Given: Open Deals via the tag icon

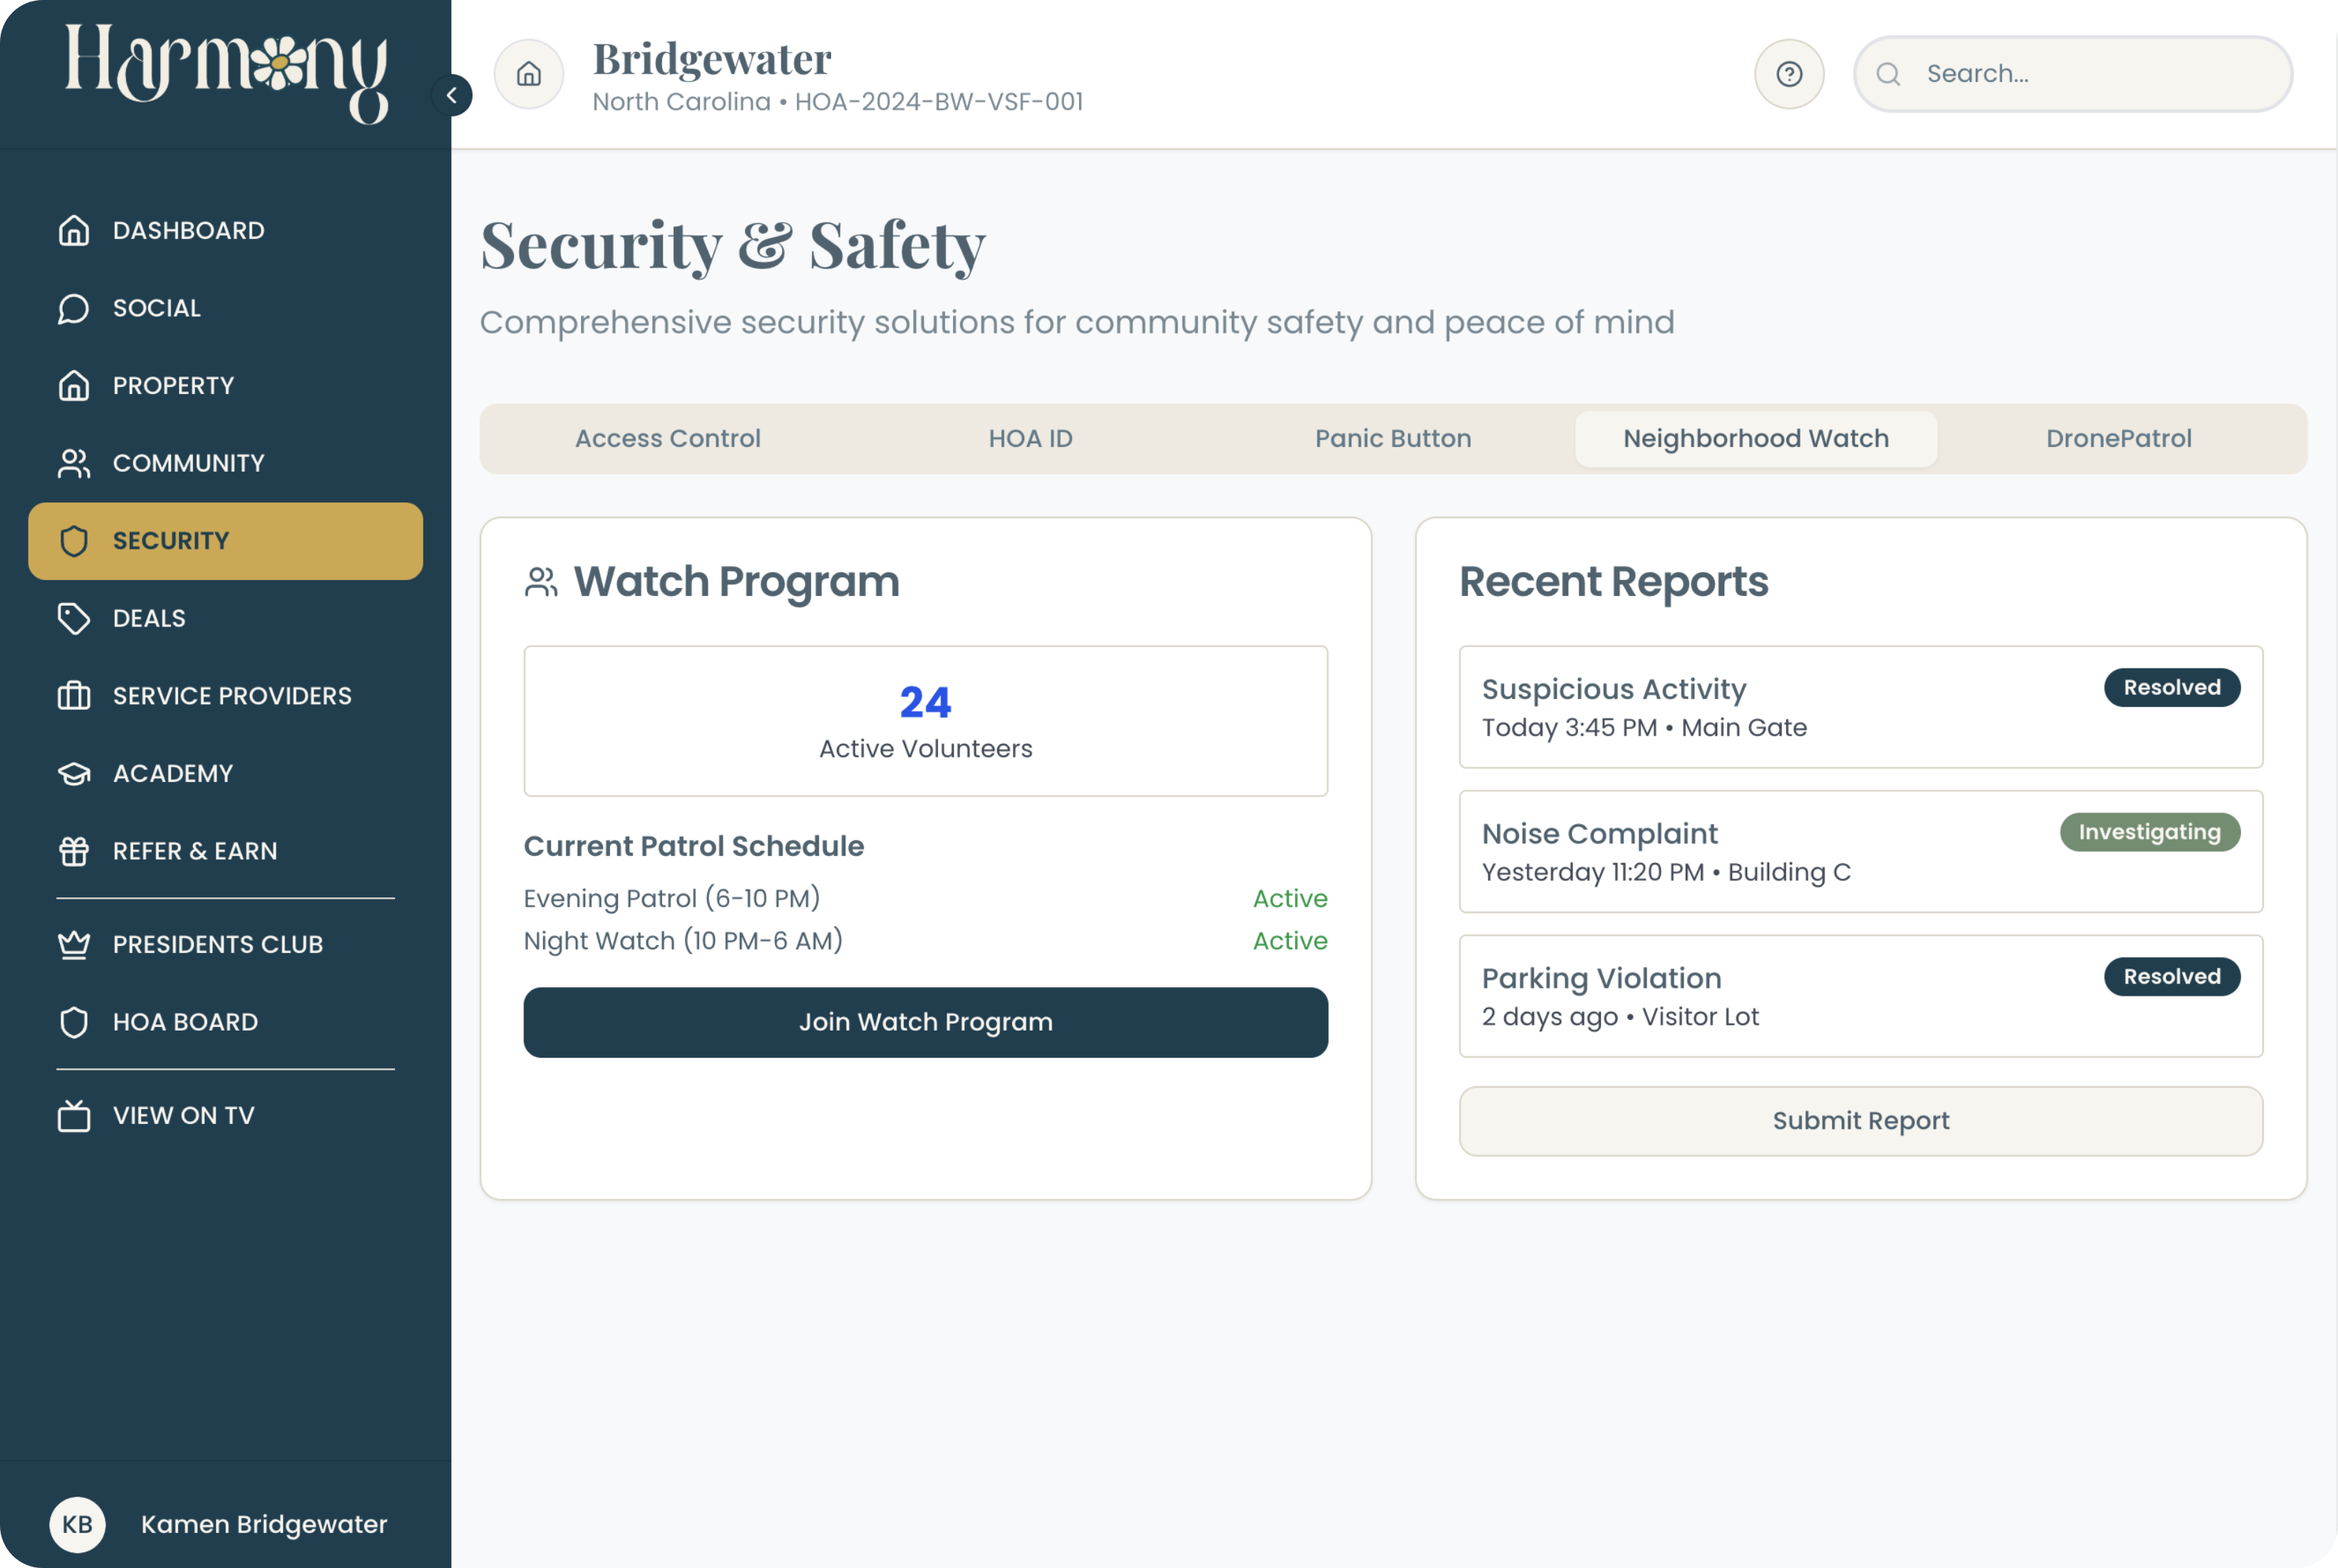Looking at the screenshot, I should click(x=73, y=618).
